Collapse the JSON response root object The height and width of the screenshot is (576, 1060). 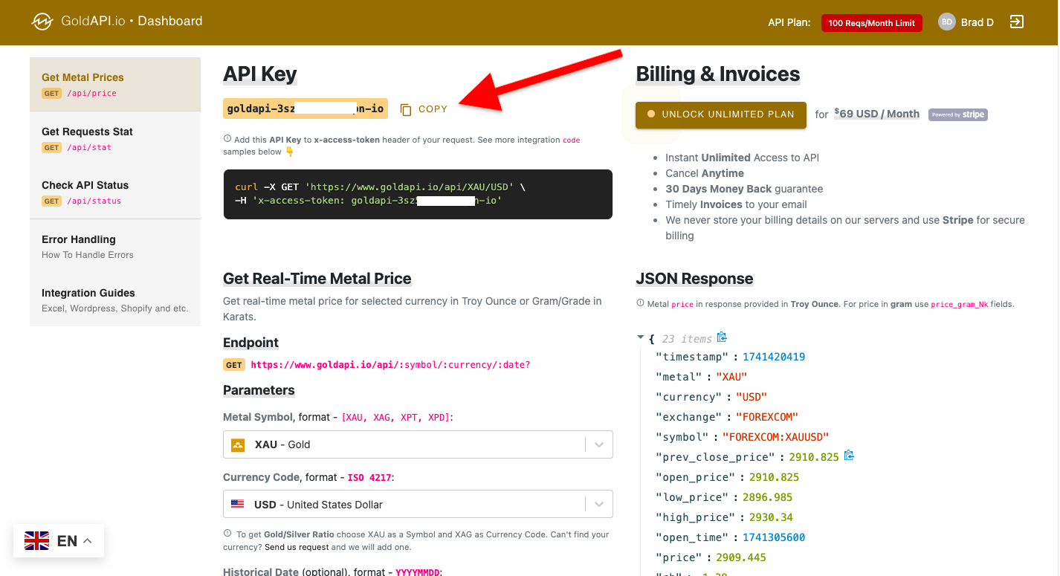[641, 337]
